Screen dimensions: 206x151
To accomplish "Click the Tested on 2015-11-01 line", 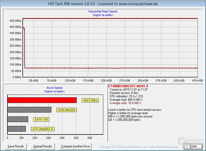I will (129, 90).
